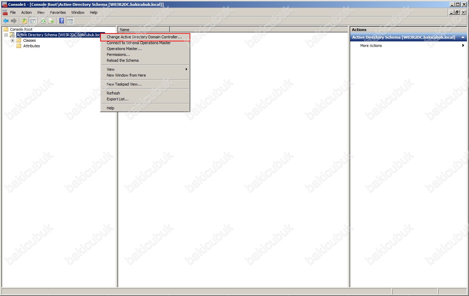This screenshot has height=296, width=469.
Task: Open the Window menu
Action: 78,12
